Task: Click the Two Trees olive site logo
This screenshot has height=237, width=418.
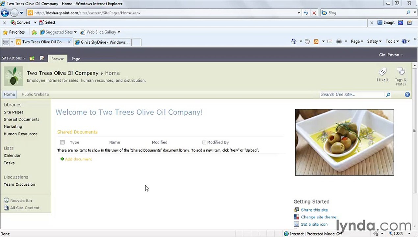Action: [x=13, y=76]
